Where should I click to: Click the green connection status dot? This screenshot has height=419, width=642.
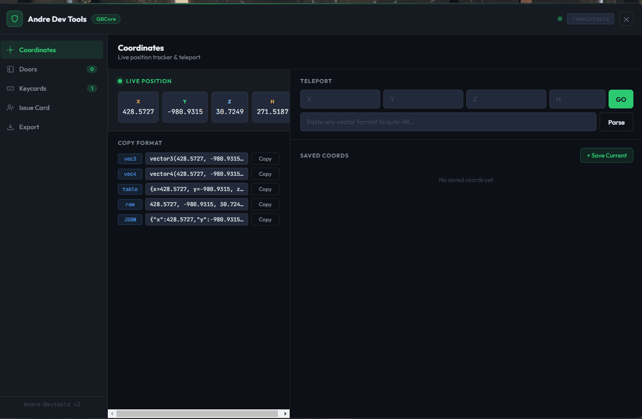[x=560, y=19]
